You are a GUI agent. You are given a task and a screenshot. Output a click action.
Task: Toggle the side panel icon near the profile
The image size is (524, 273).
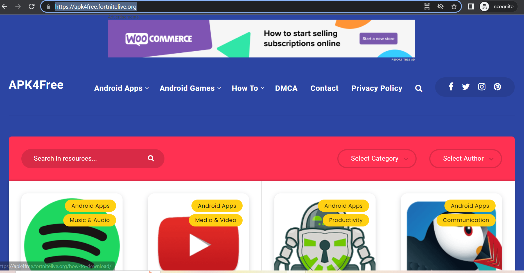[x=471, y=6]
